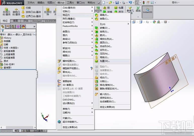This screenshot has width=194, height=136.
Task: Click the 拉伸切除 extruded cut icon
Action: pos(48,12)
